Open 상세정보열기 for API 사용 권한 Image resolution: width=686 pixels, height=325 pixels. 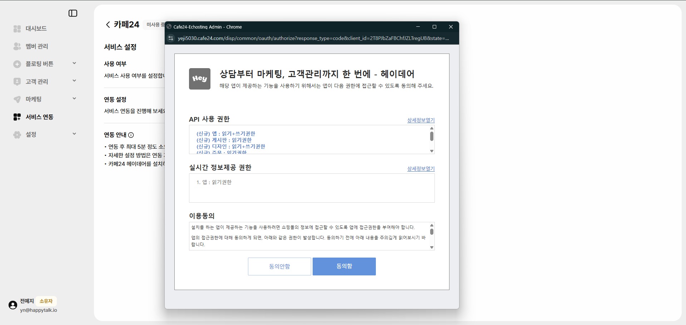pyautogui.click(x=421, y=120)
